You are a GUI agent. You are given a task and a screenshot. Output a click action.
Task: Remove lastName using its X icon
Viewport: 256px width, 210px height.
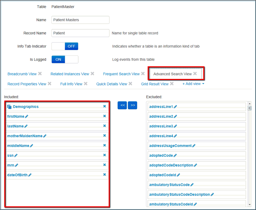tap(105, 126)
